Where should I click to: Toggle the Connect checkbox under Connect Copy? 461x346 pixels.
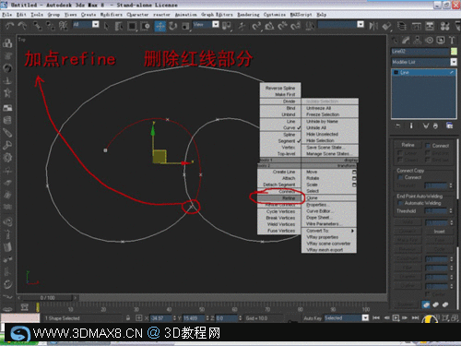tap(400, 177)
